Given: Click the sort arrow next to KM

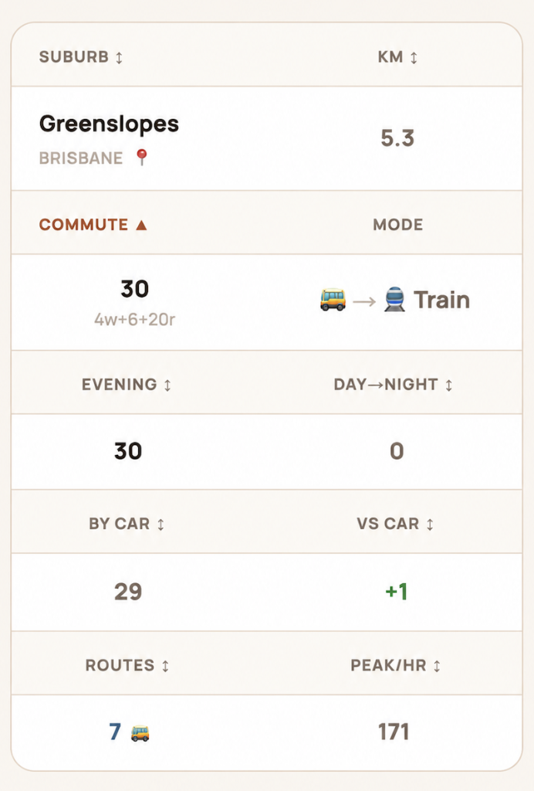Looking at the screenshot, I should point(414,57).
